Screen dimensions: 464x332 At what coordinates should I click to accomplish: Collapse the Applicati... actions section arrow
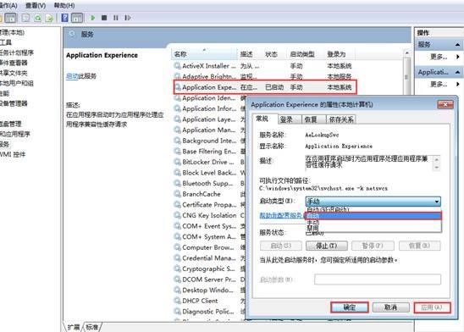[x=457, y=72]
